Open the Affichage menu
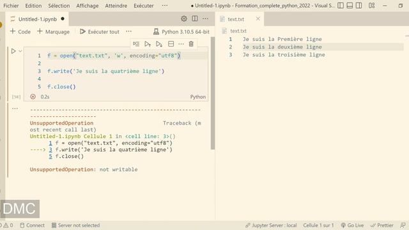 (88, 6)
